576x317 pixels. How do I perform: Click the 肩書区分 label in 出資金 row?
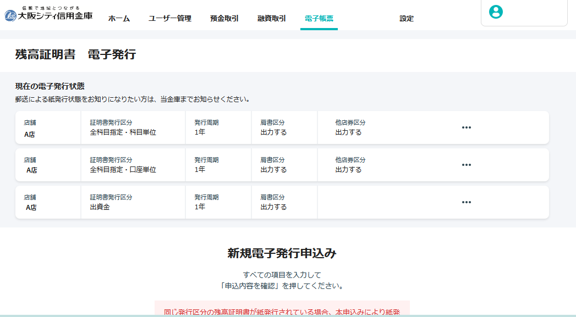point(272,197)
